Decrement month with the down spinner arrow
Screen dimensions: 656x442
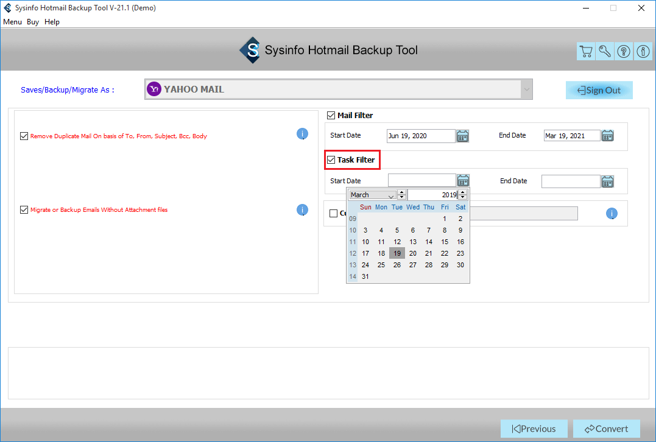[401, 197]
